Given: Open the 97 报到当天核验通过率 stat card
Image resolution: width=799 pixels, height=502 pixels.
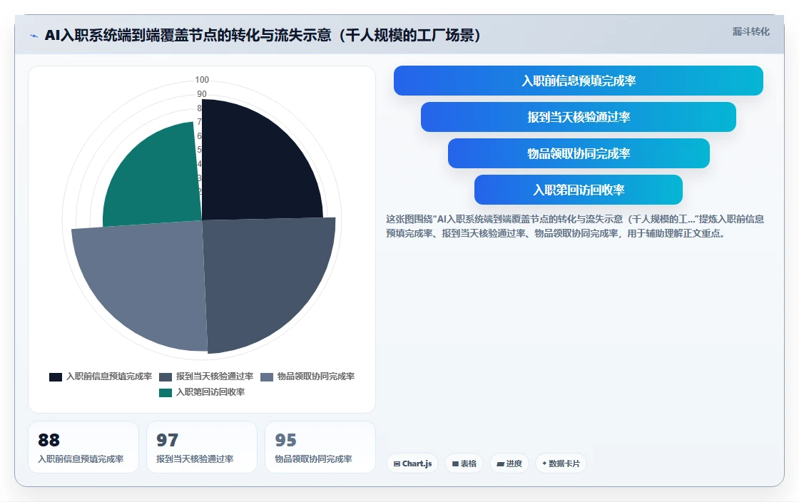Looking at the screenshot, I should [x=202, y=447].
